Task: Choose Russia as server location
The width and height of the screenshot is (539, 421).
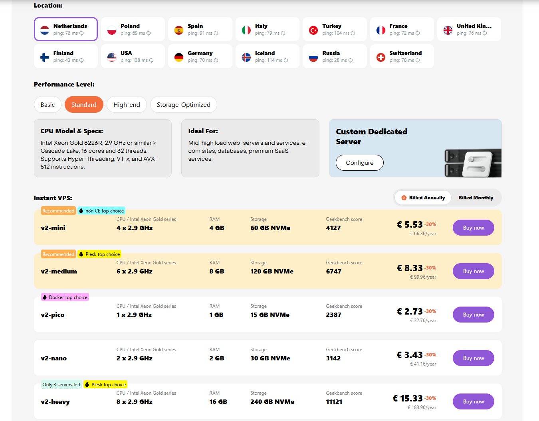Action: pyautogui.click(x=334, y=56)
